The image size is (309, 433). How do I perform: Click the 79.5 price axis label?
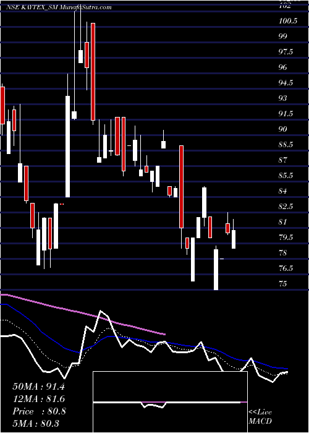(286, 238)
